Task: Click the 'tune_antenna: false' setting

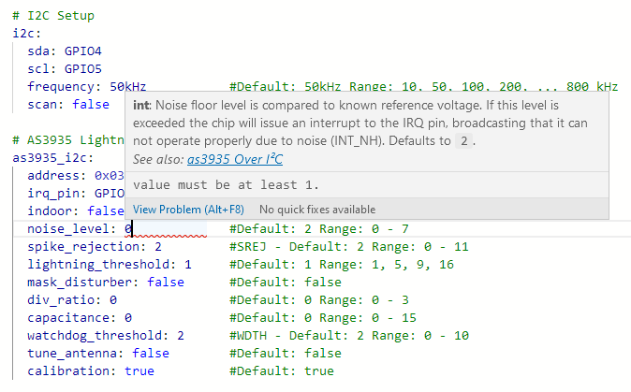Action: coord(97,354)
